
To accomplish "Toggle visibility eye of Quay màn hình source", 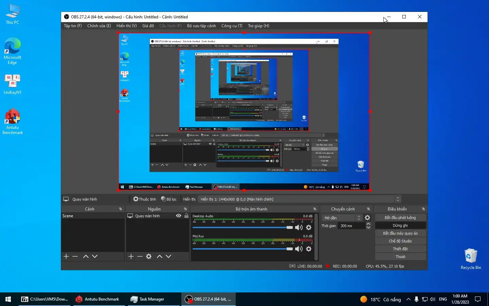I will pos(179,216).
